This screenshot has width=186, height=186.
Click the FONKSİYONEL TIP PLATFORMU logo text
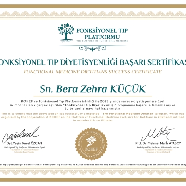[x=102, y=33]
